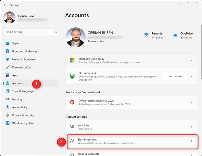Viewport: 202px width, 156px height.
Task: Open the System settings category
Action: (x=17, y=43)
